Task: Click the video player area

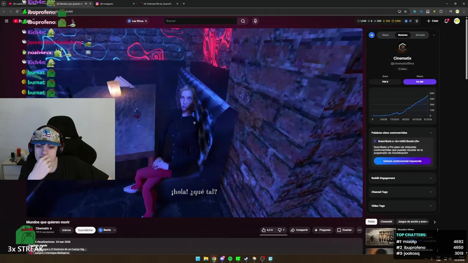Action: point(194,123)
